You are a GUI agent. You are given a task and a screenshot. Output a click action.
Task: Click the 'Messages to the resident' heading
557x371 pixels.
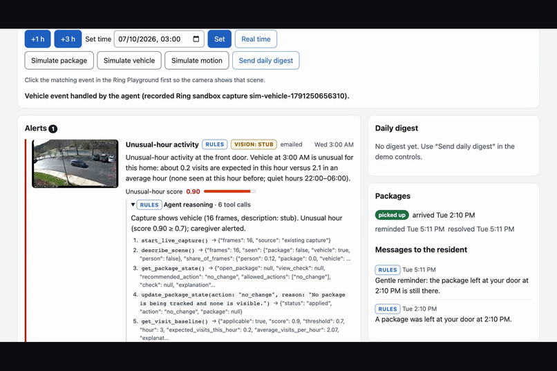click(421, 249)
